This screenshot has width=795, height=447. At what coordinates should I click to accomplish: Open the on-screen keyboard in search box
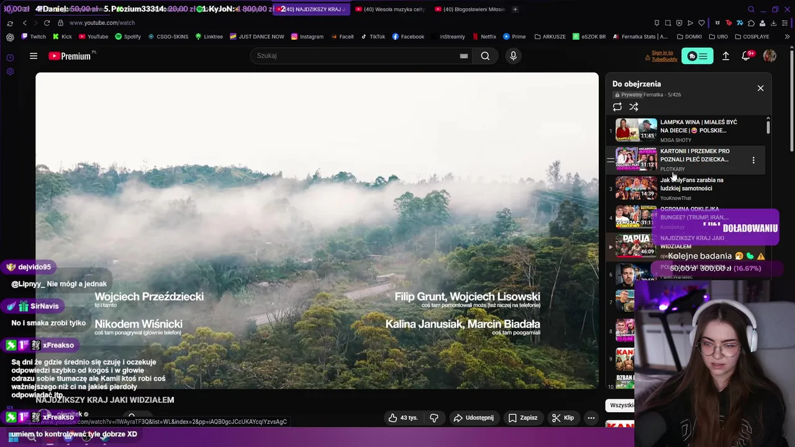pos(463,56)
